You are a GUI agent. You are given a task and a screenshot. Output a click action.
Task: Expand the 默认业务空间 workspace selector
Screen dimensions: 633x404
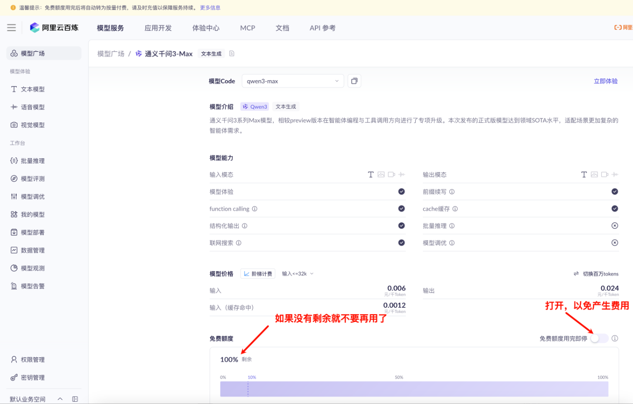36,399
